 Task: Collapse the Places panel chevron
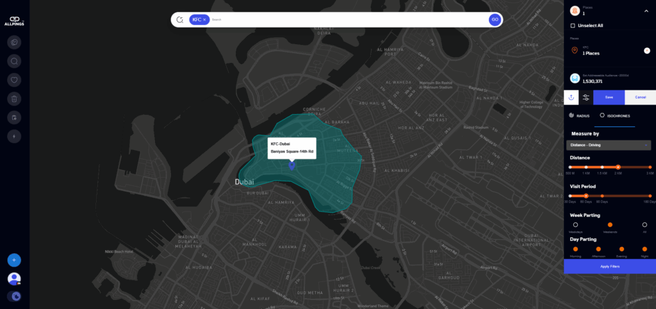coord(646,12)
